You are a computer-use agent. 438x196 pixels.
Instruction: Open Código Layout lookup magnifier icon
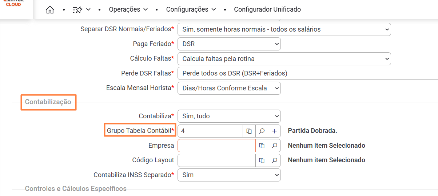click(x=274, y=160)
